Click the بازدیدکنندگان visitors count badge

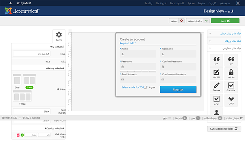pos(220,118)
